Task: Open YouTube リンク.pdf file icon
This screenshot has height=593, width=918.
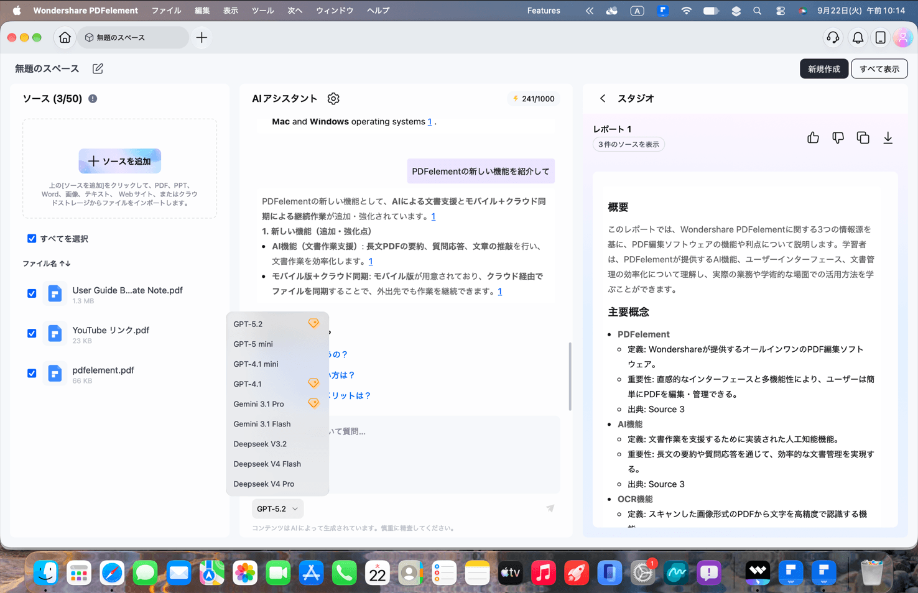Action: click(55, 334)
